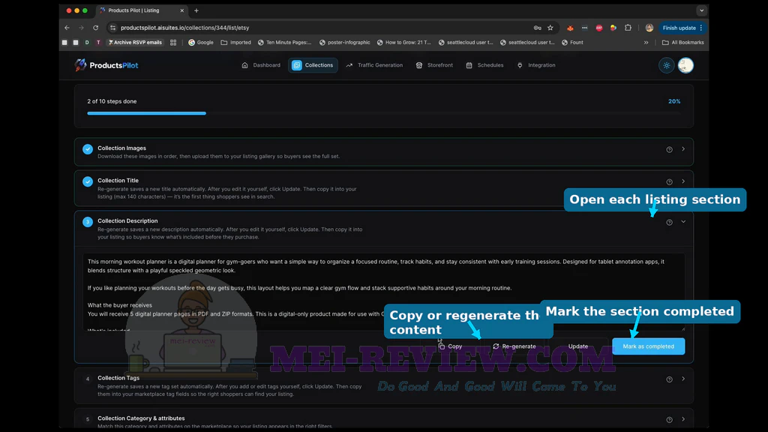Go to Traffic Generation
The image size is (768, 432).
tap(374, 65)
